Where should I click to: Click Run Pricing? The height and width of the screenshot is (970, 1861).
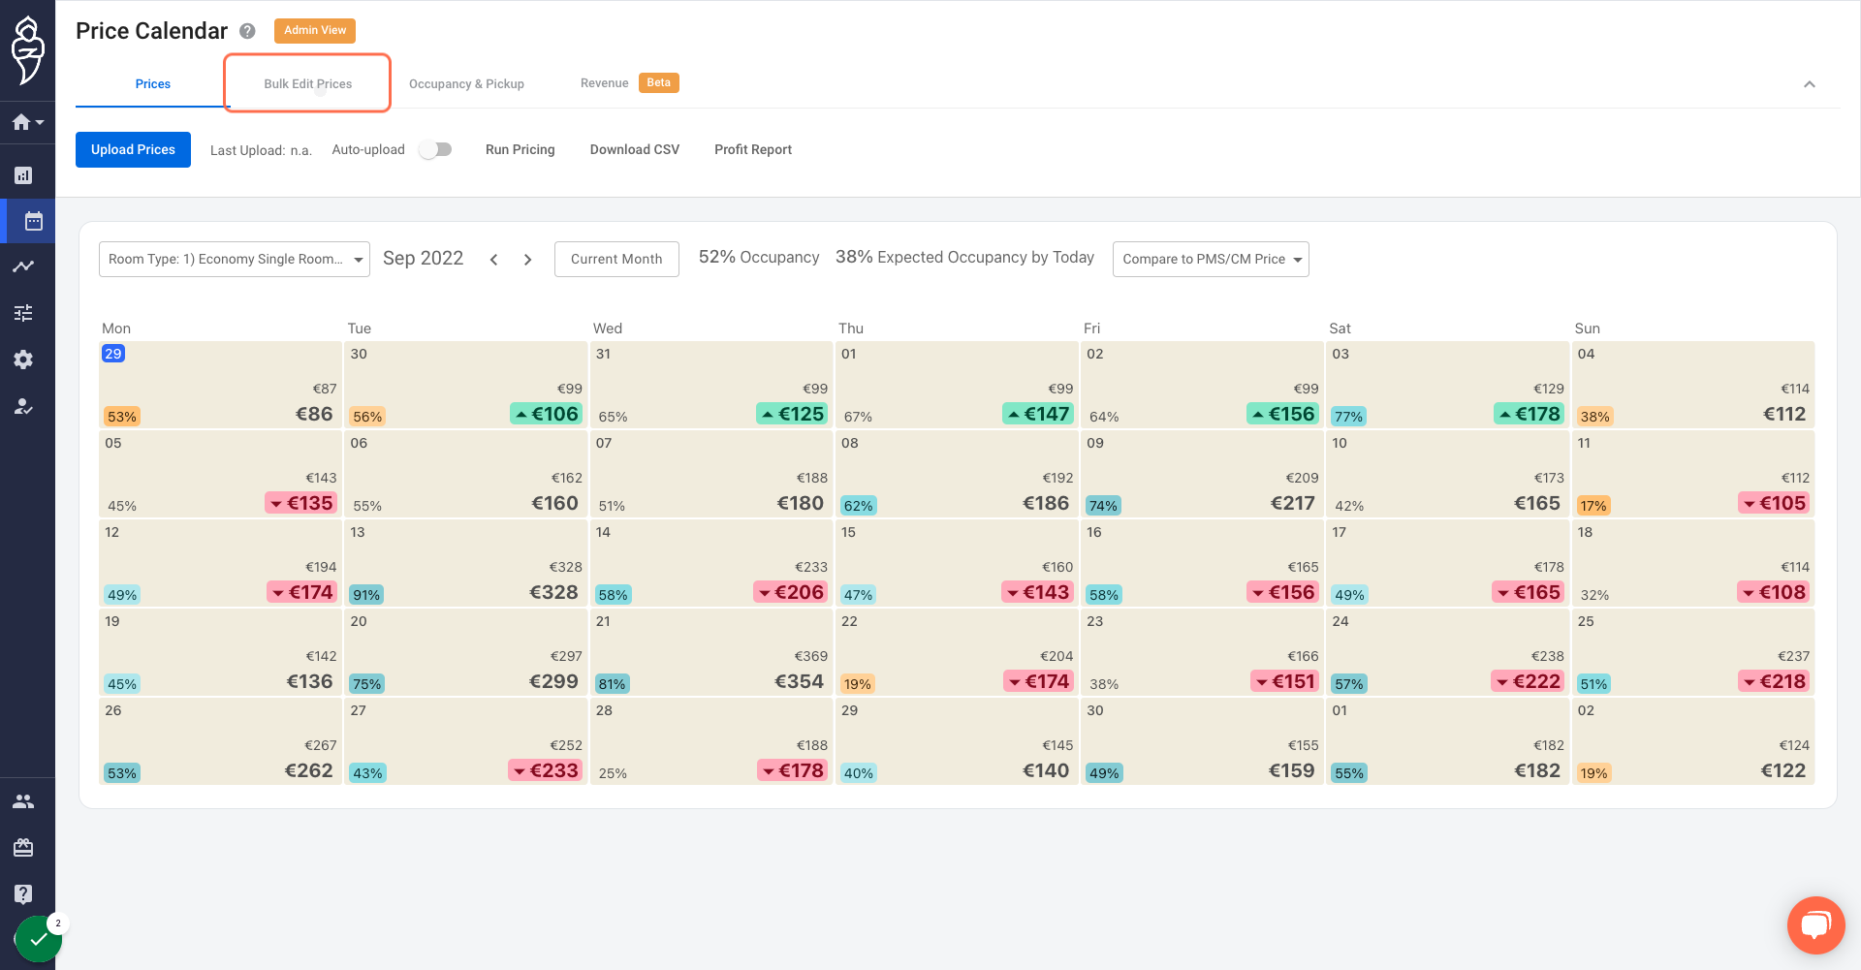click(x=520, y=149)
